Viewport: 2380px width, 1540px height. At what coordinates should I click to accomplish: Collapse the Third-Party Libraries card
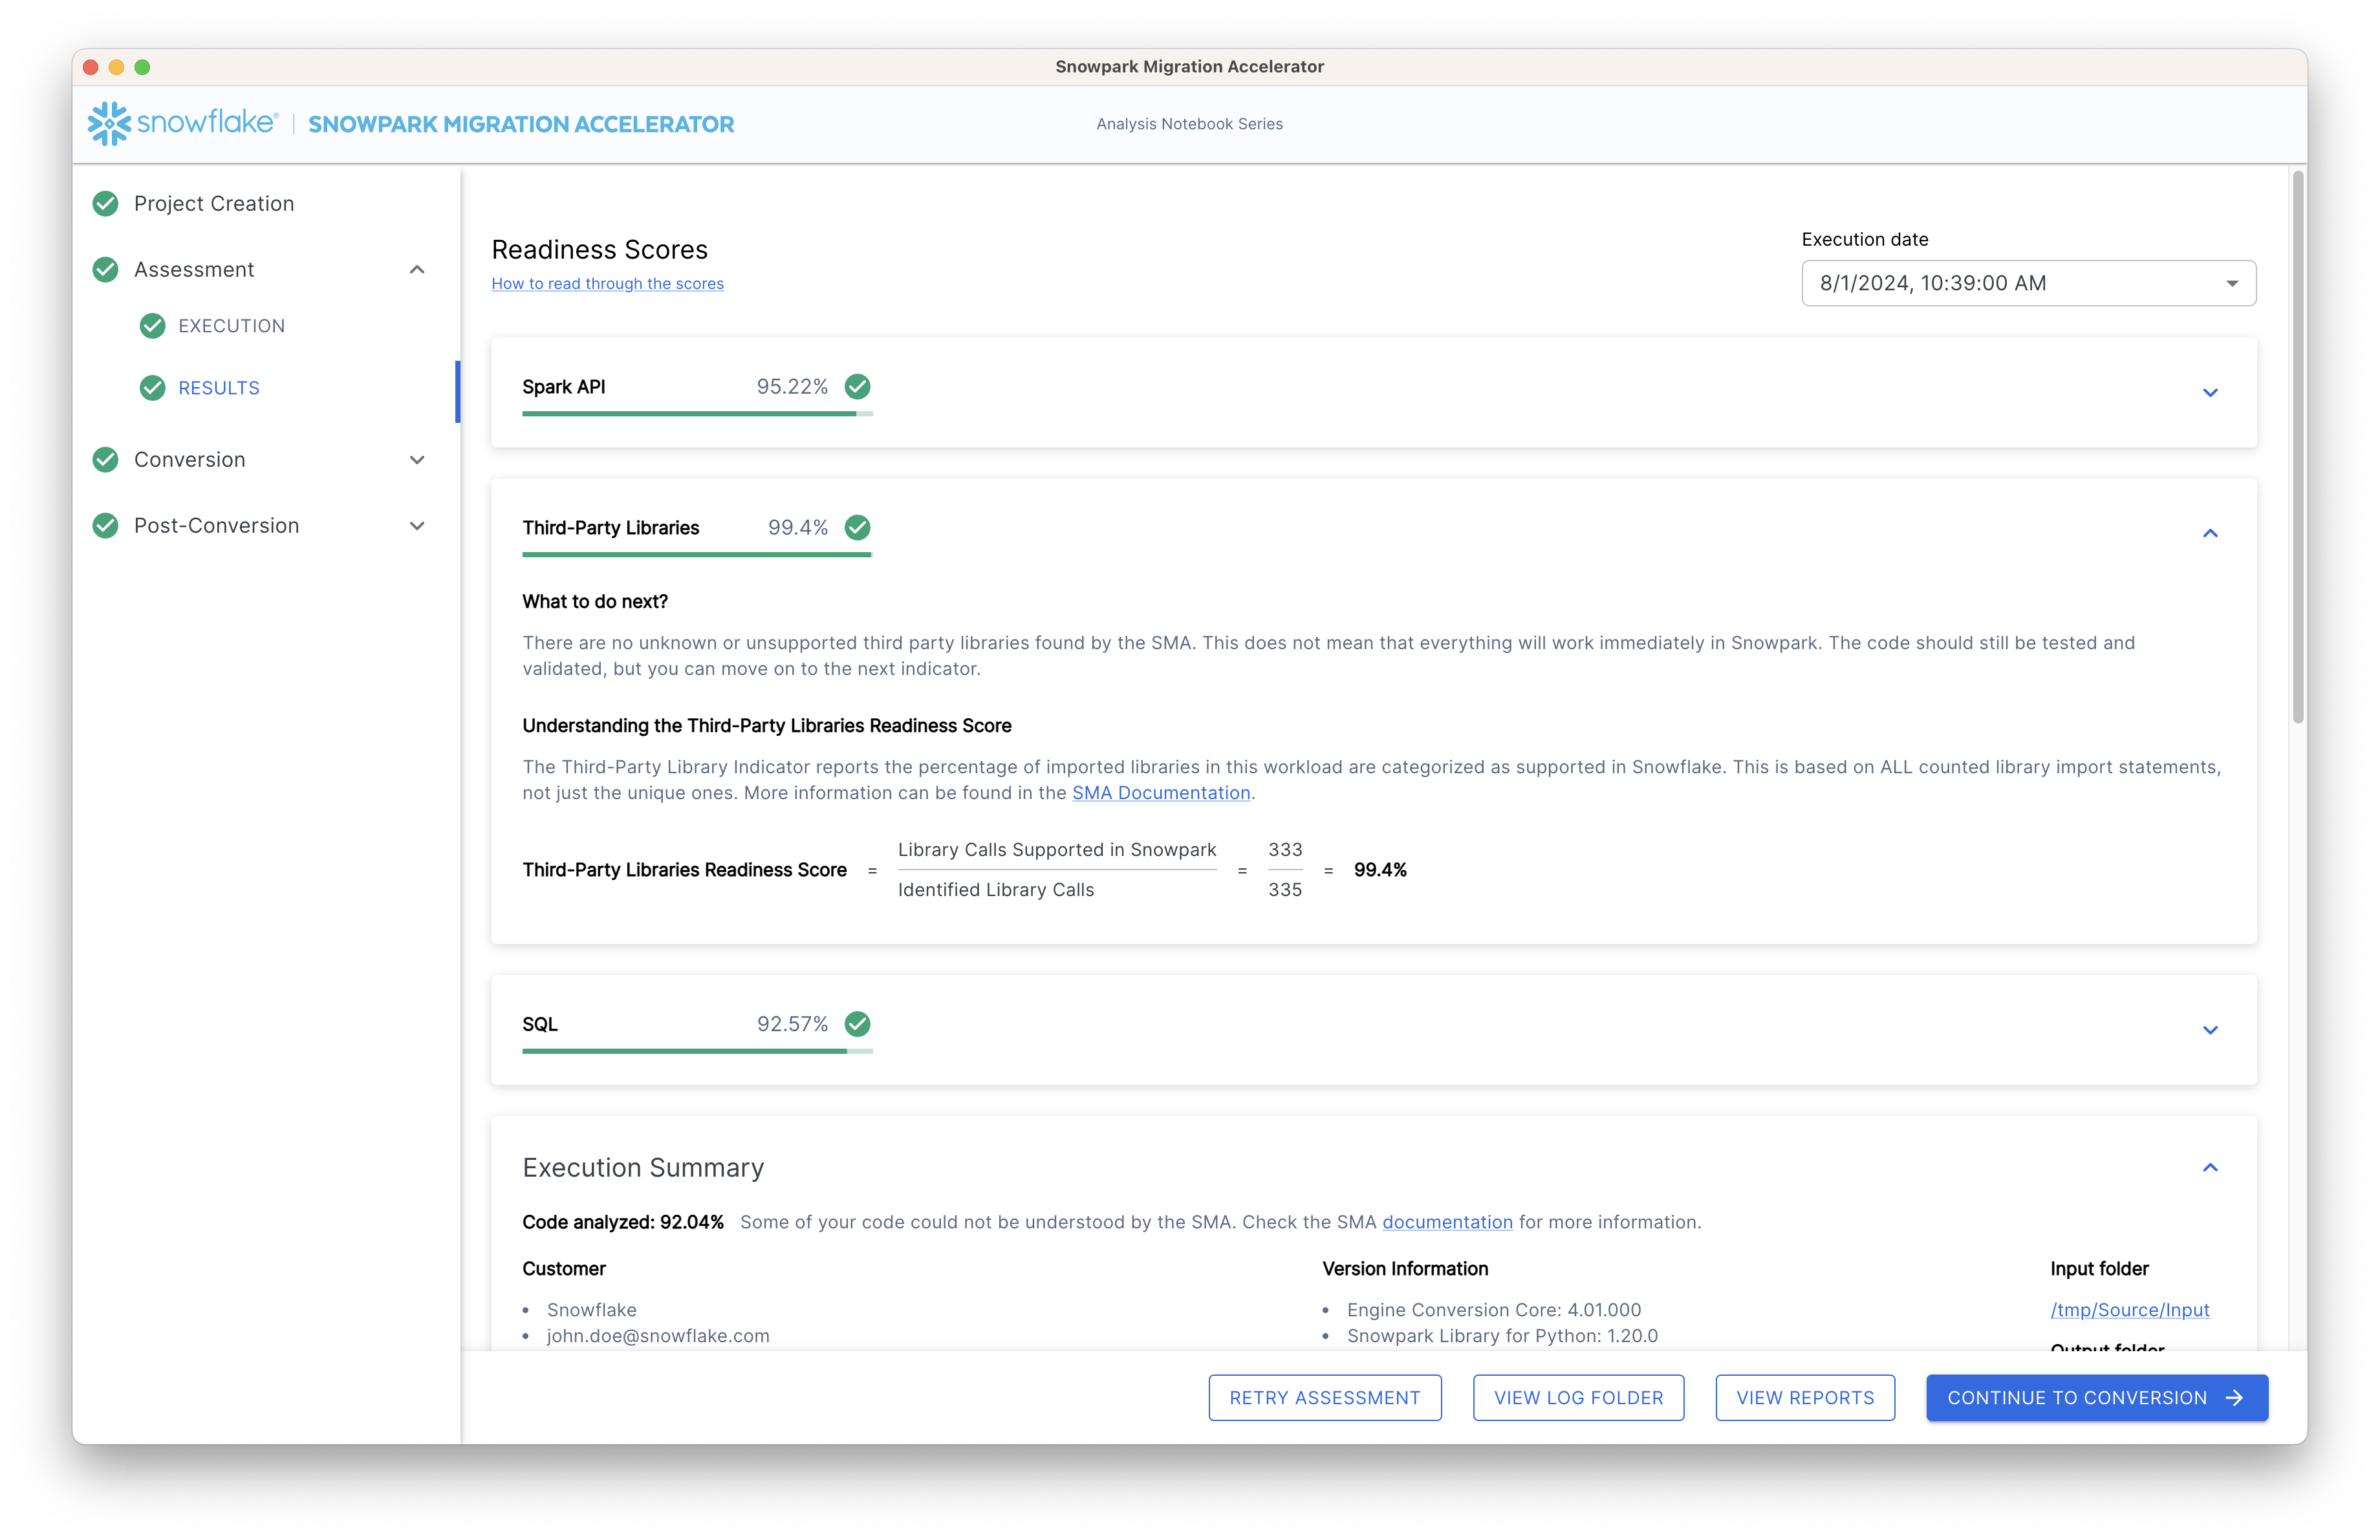(2210, 533)
